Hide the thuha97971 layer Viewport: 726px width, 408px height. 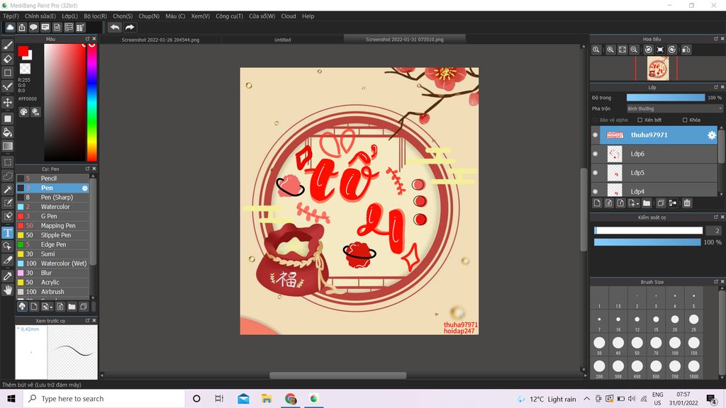[595, 135]
